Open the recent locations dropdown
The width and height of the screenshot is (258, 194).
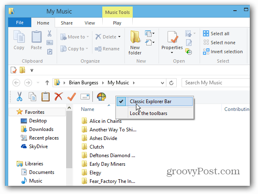(38, 83)
